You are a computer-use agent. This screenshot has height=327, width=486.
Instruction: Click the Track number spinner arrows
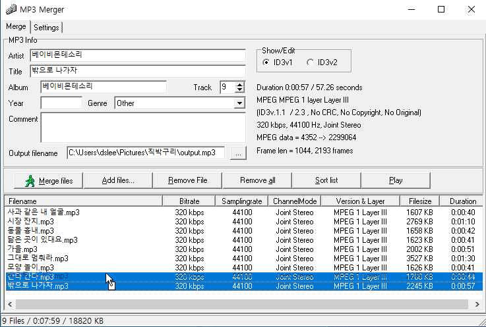(240, 87)
